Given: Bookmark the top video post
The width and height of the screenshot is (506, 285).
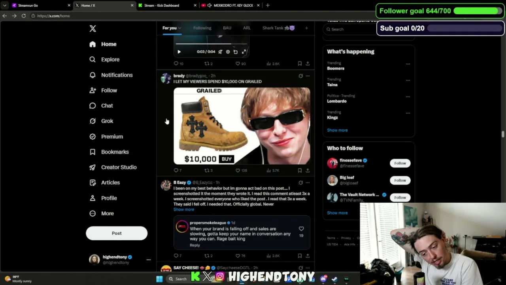Looking at the screenshot, I should pos(300,64).
